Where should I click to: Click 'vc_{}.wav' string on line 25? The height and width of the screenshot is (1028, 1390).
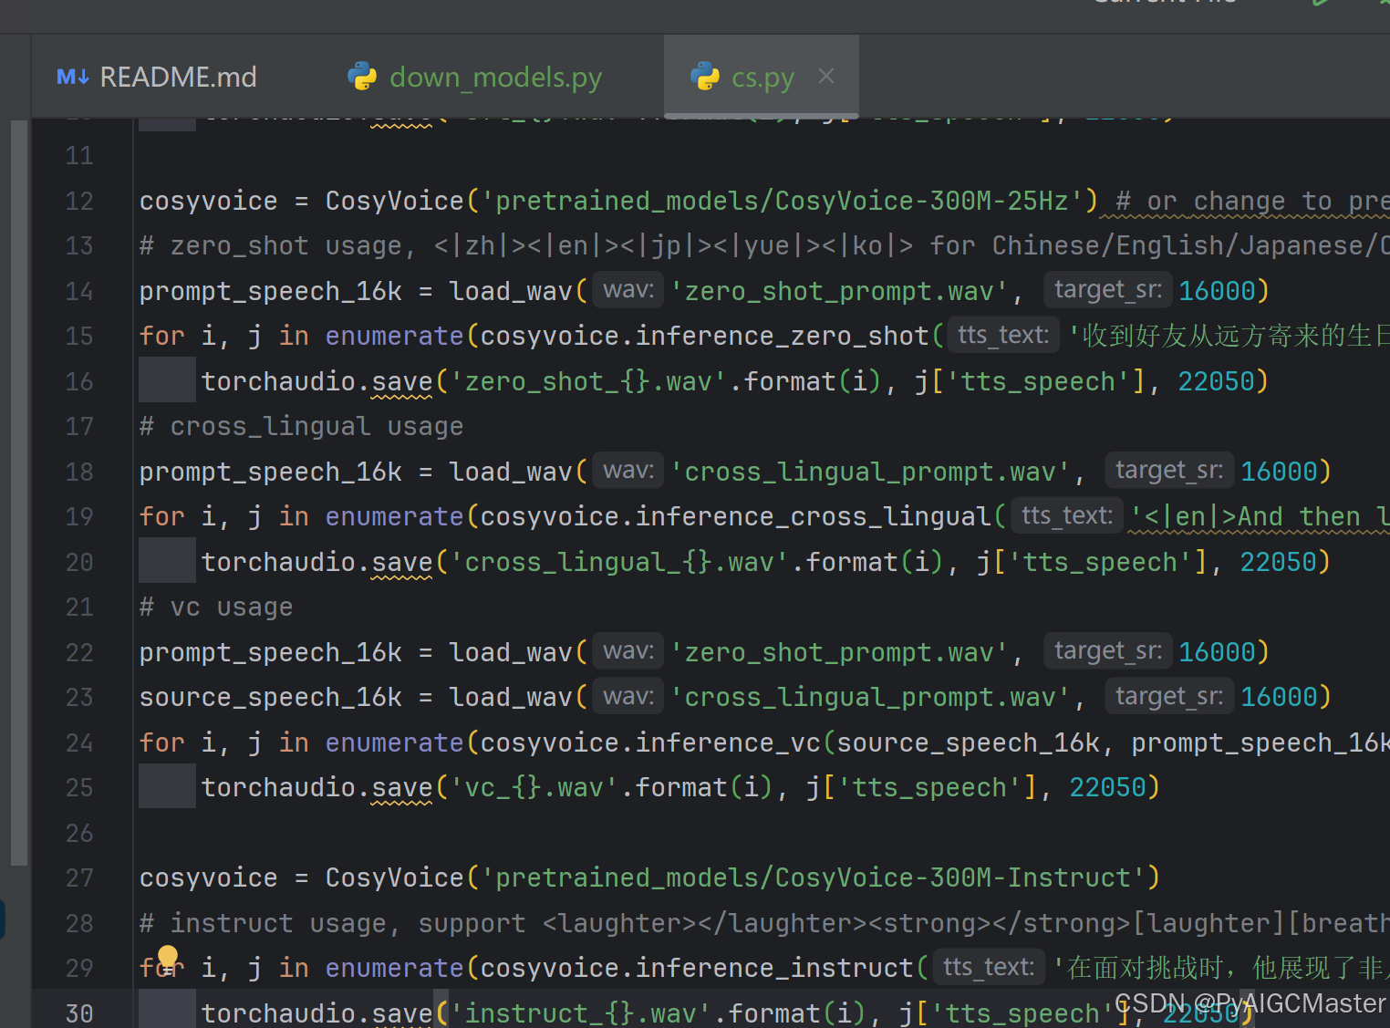point(534,787)
